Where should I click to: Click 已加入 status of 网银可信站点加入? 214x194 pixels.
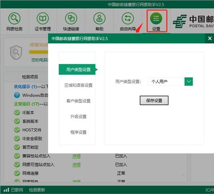click(x=121, y=165)
